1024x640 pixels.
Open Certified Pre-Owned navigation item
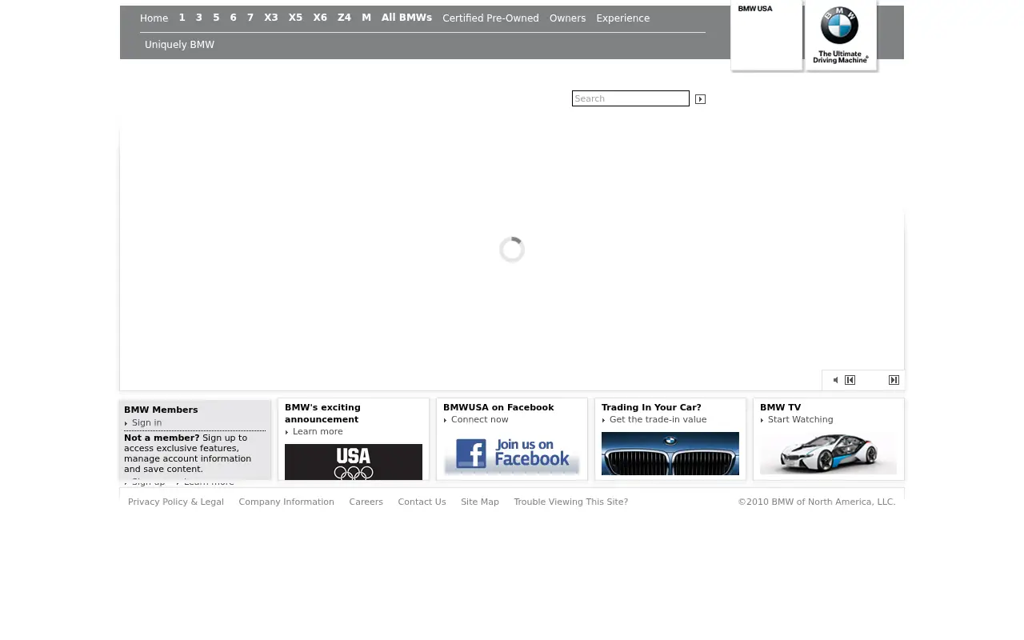(x=490, y=18)
